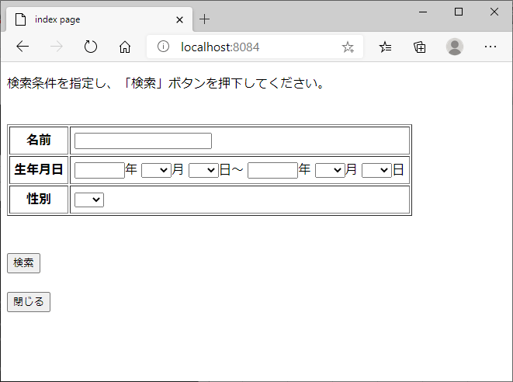Click the start year input for 生年月日
Viewport: 513px width, 382px height.
(99, 170)
